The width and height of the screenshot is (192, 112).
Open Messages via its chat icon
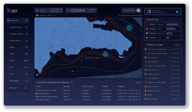pos(27,80)
